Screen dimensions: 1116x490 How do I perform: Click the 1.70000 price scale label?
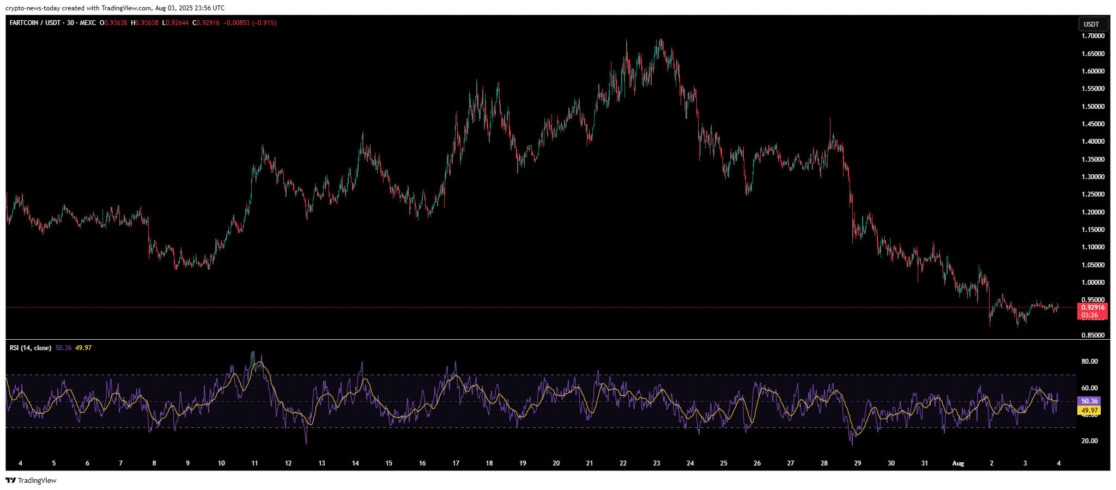(1093, 36)
